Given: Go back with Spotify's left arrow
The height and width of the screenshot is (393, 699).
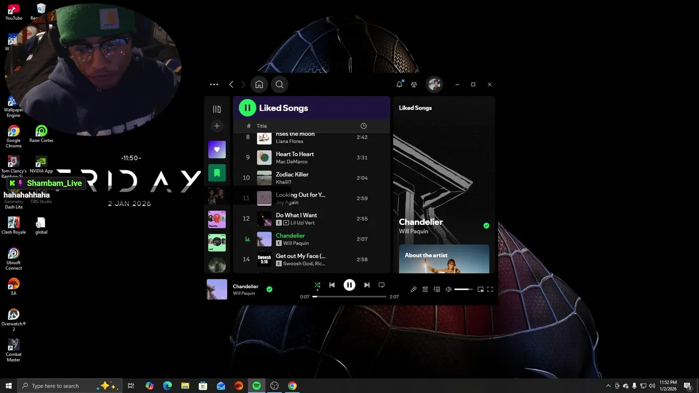Looking at the screenshot, I should point(232,85).
